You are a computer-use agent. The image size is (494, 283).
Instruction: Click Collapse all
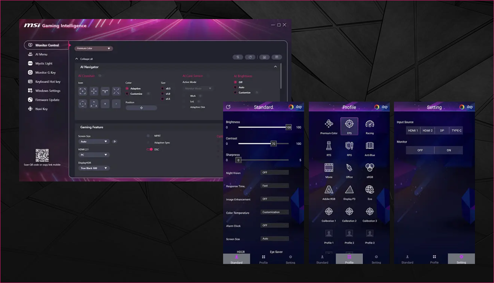(84, 59)
